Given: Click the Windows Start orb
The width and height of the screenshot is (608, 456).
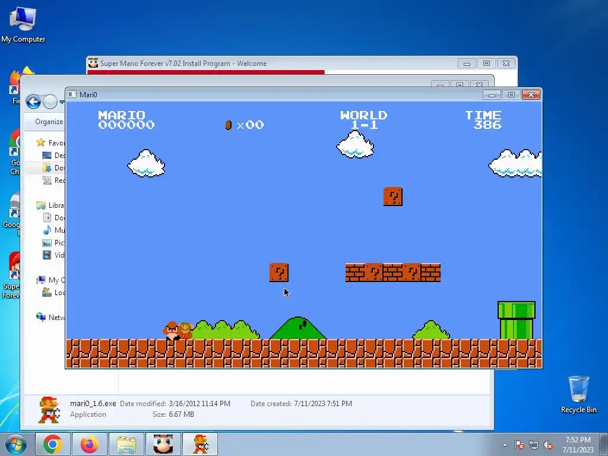Looking at the screenshot, I should 16,444.
